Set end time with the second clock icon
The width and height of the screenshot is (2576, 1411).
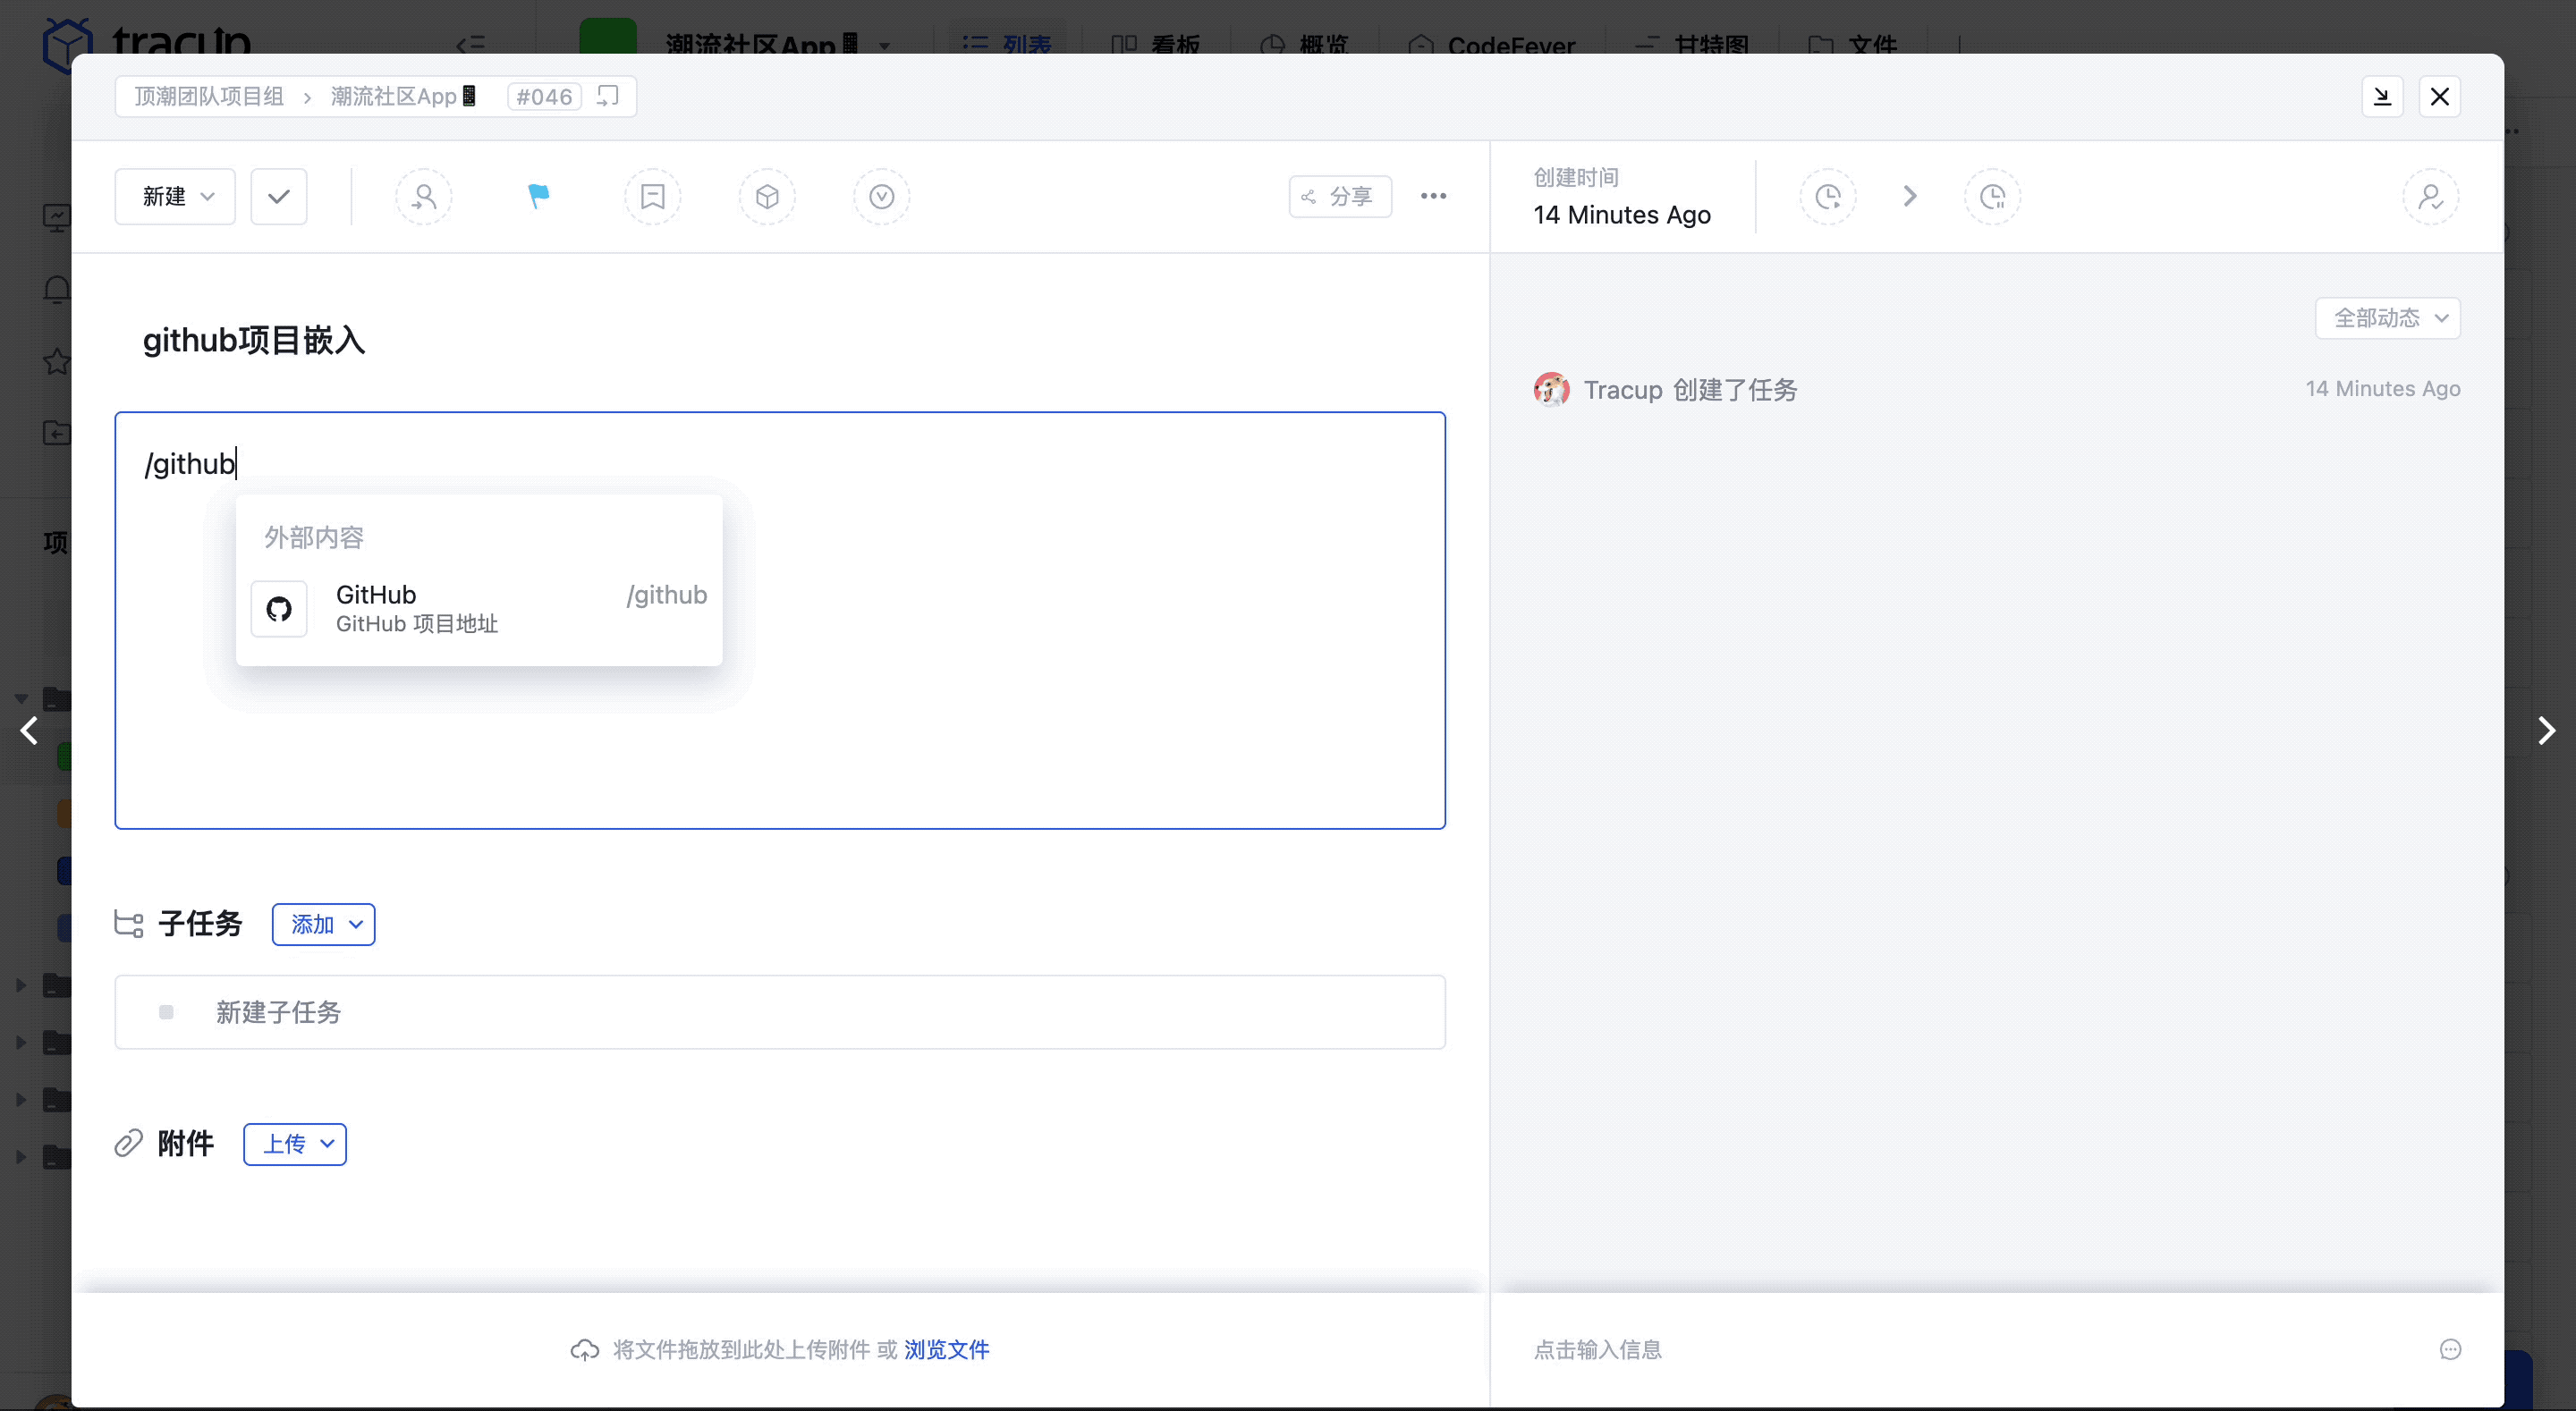(x=1992, y=196)
